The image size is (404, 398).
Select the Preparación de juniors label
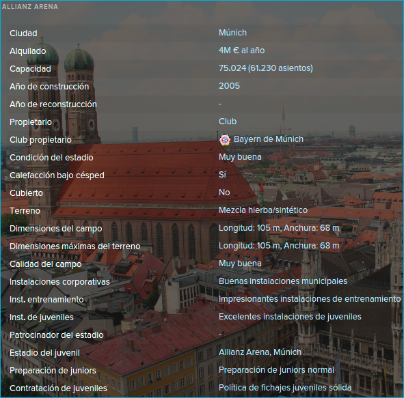click(53, 371)
